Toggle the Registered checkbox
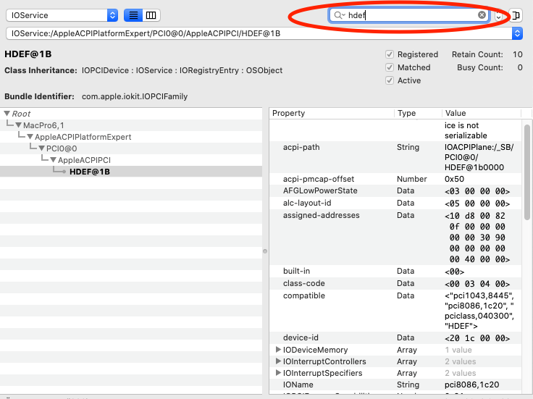The width and height of the screenshot is (533, 399). click(390, 54)
